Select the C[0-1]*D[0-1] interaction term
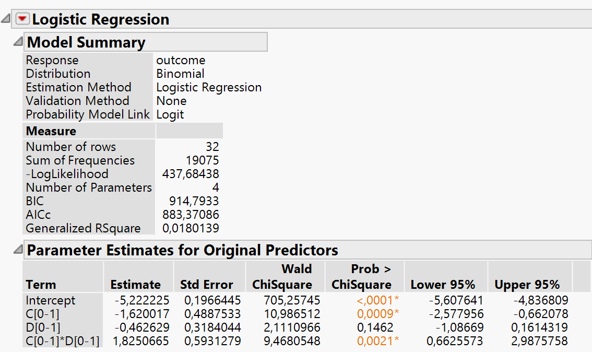Screen dimensions: 592x352 (x=62, y=341)
